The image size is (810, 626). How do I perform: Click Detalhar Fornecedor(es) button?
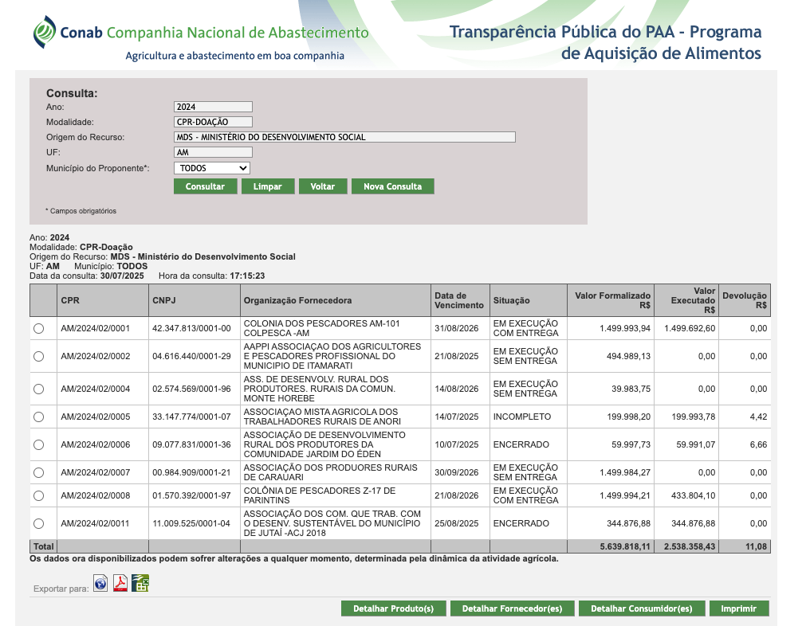click(x=512, y=608)
